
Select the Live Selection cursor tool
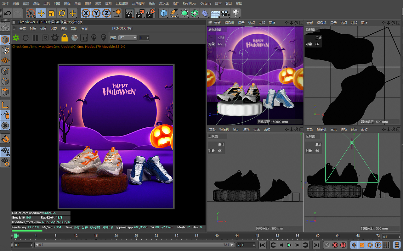point(31,13)
